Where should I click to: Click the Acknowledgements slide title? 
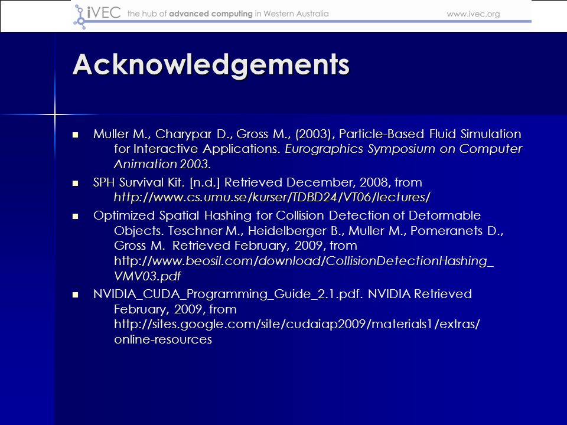[x=211, y=65]
